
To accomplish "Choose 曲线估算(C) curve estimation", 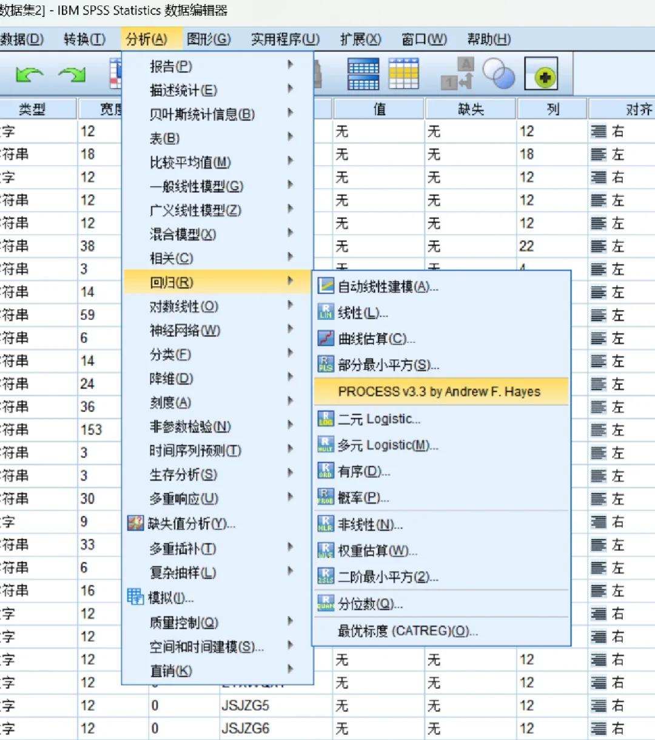I will [376, 339].
